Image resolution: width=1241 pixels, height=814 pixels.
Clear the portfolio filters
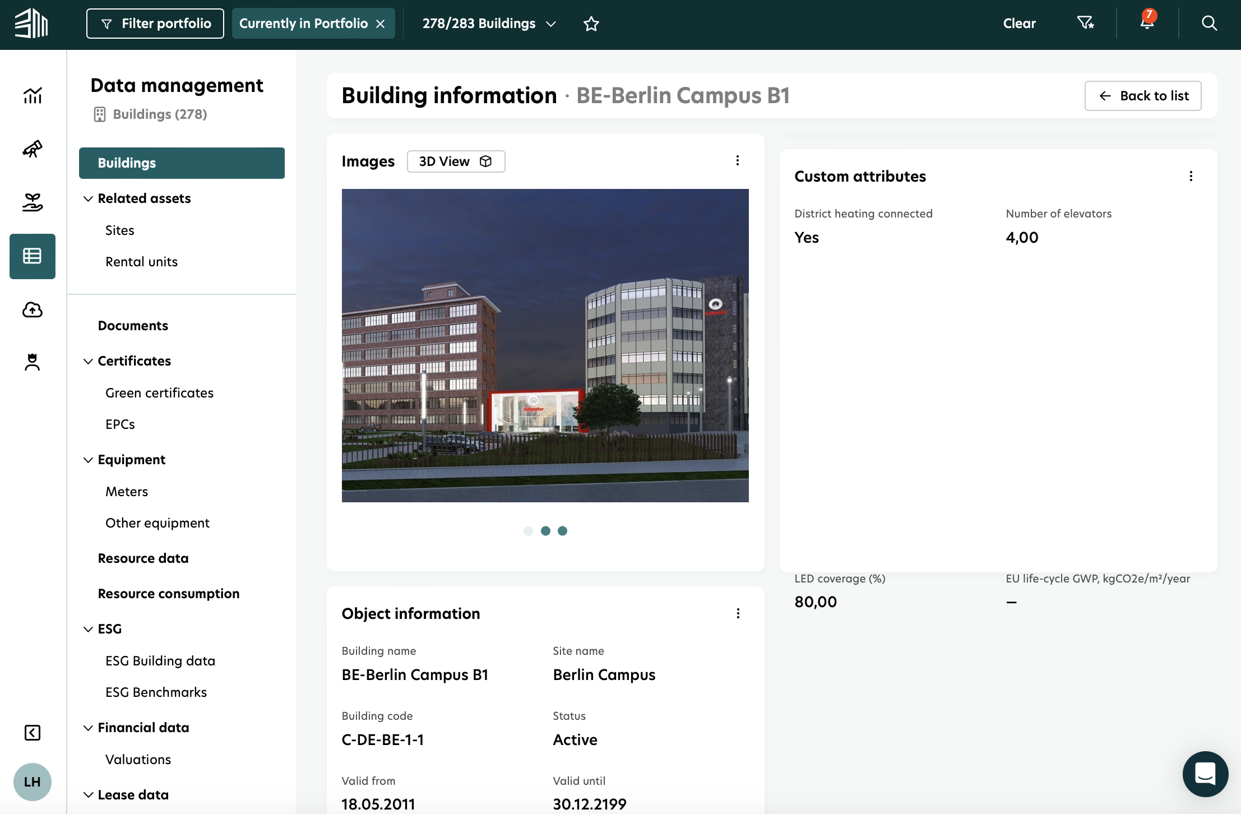point(1019,23)
